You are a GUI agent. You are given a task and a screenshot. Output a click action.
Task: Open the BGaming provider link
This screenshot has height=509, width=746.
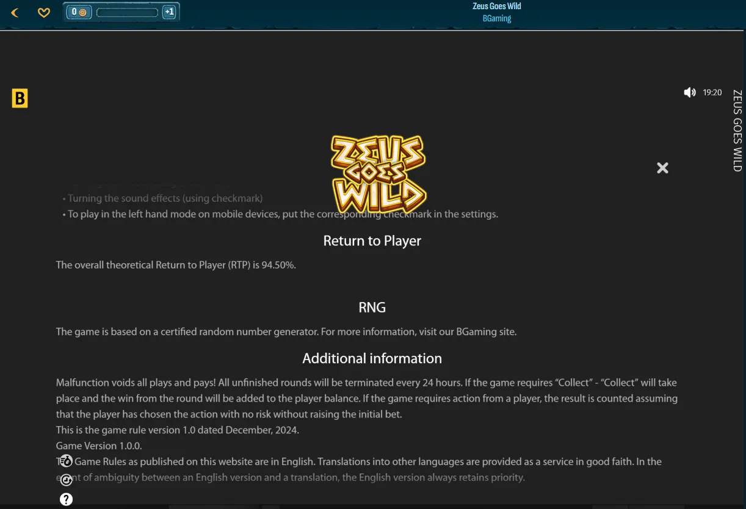click(497, 18)
